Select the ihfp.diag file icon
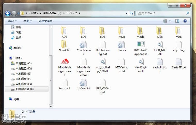 pos(179,44)
